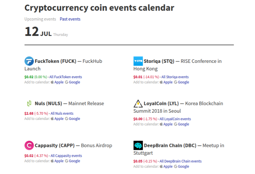This screenshot has width=255, height=174.
Task: Add DeepBrain Chain meetup to Apple calendar
Action: (x=168, y=167)
